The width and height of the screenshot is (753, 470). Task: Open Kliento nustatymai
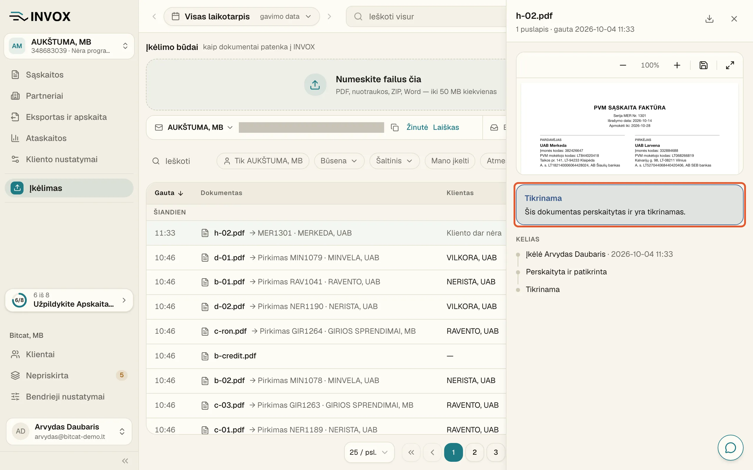[69, 159]
